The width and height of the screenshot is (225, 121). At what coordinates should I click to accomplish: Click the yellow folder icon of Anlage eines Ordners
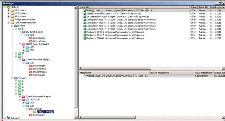pos(12,19)
